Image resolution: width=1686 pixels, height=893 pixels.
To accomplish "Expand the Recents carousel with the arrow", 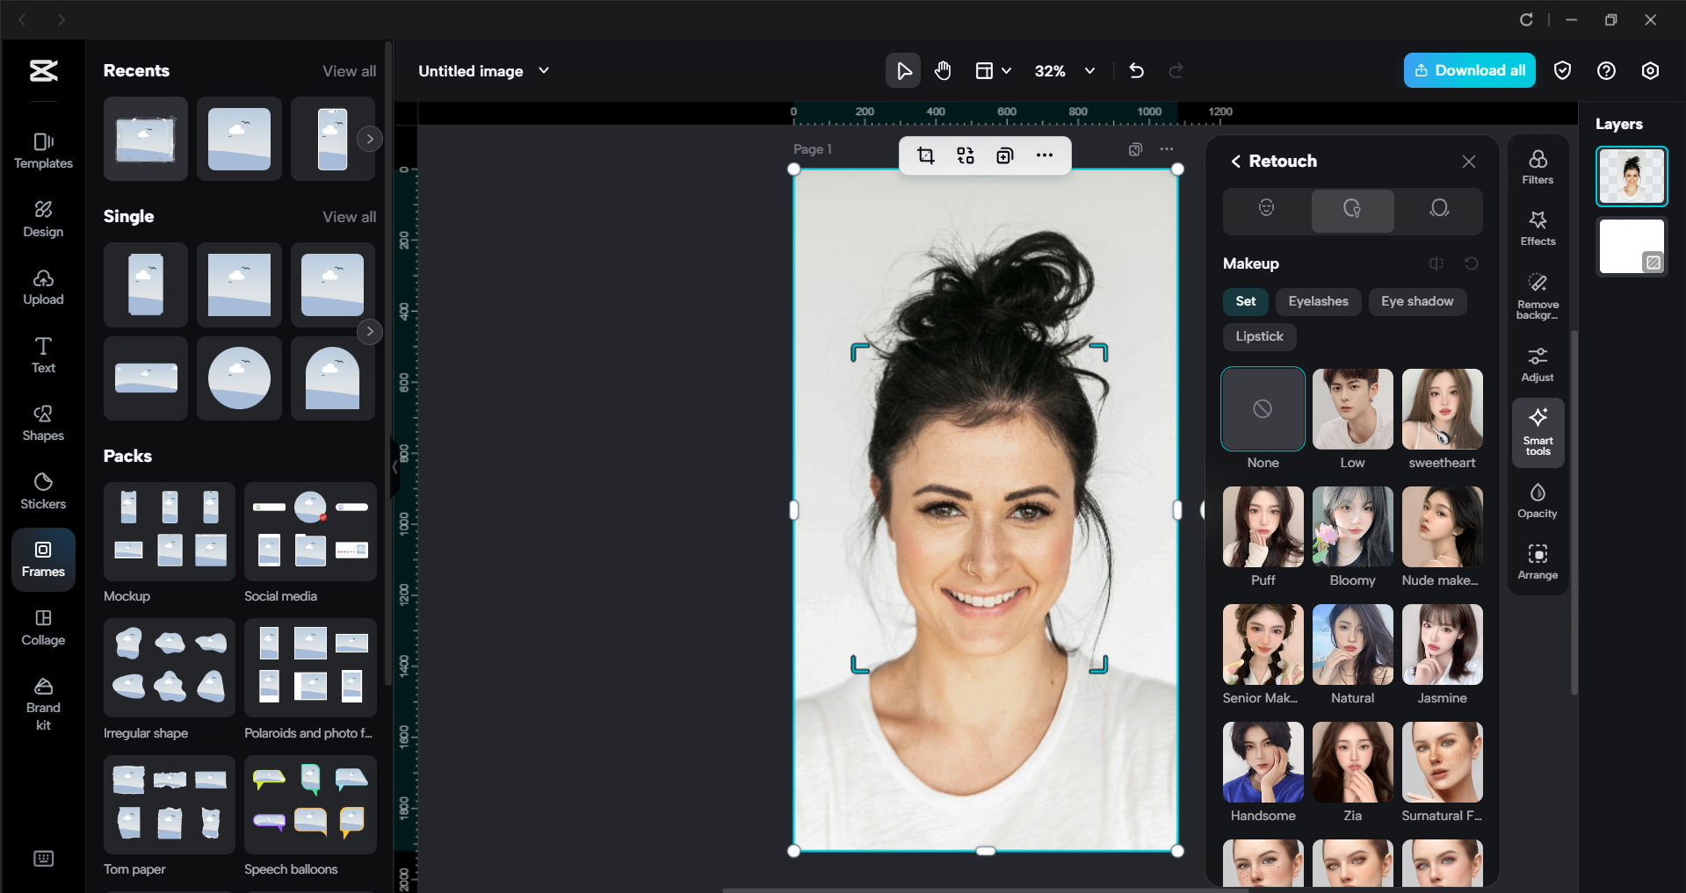I will (370, 138).
